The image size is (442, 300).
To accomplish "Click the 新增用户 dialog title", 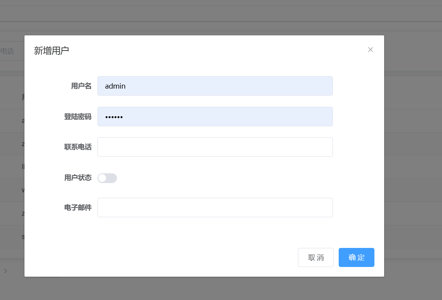I will [x=52, y=51].
